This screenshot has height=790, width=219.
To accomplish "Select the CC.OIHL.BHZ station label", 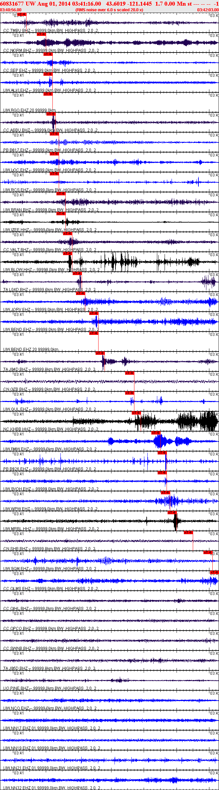I will tap(50, 609).
